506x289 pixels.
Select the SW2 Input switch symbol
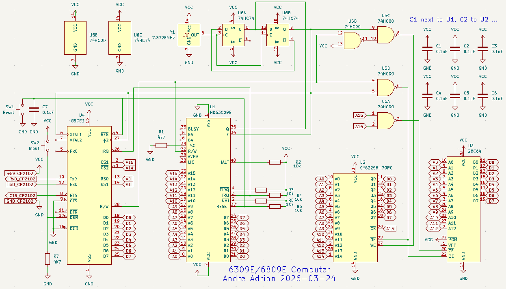[x=48, y=146]
